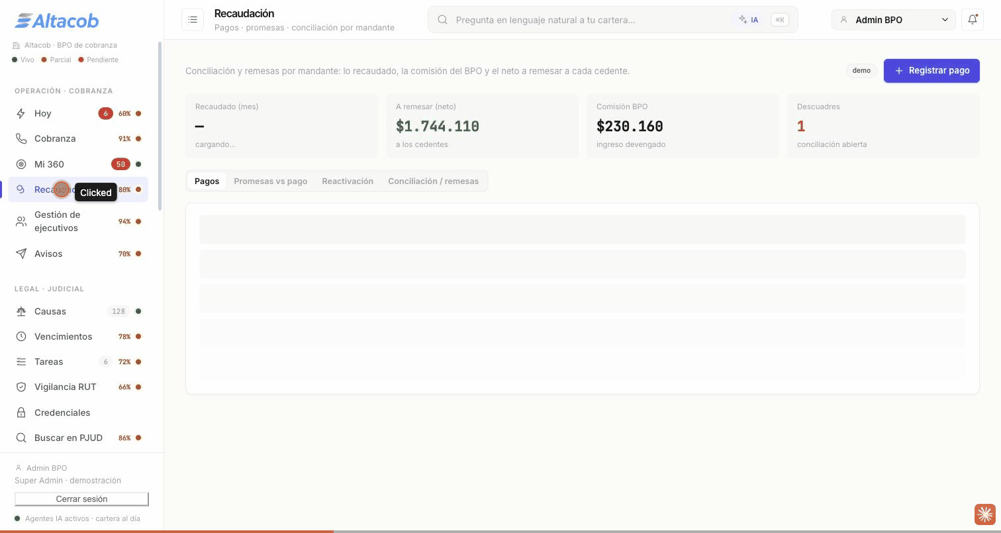Switch to Promesas vs pago tab

[x=270, y=181]
